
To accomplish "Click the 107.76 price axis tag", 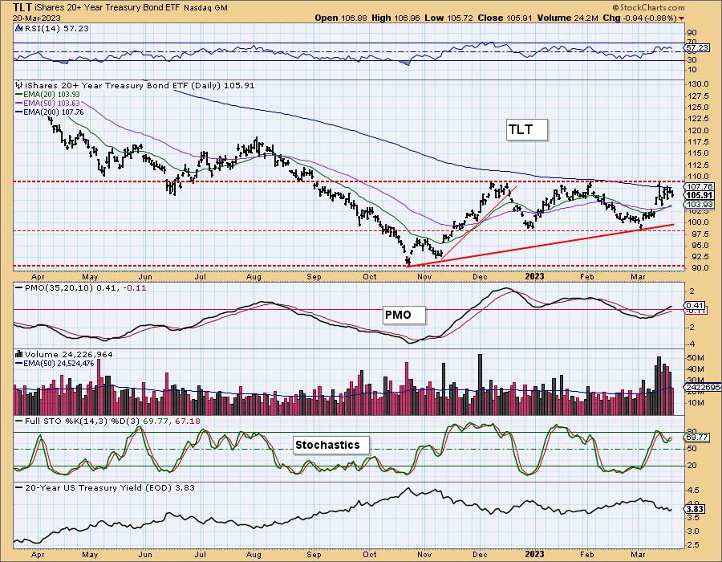I will coord(700,186).
